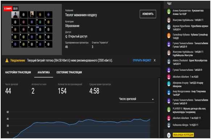Click the globe icon beside Открытый доступ
211x139 pixels.
(66, 36)
